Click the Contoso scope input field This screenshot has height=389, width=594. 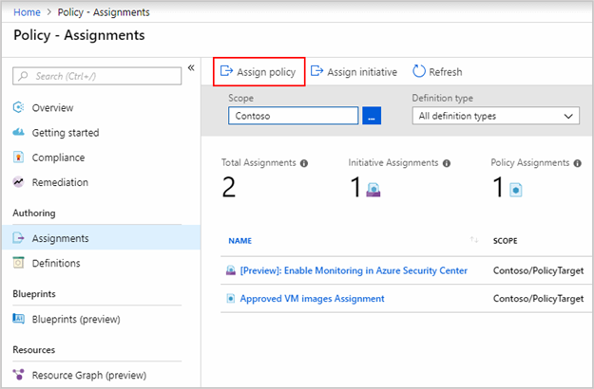(293, 116)
